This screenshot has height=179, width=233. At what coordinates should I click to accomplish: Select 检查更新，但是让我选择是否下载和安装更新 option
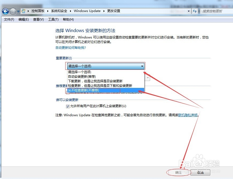tap(106, 86)
